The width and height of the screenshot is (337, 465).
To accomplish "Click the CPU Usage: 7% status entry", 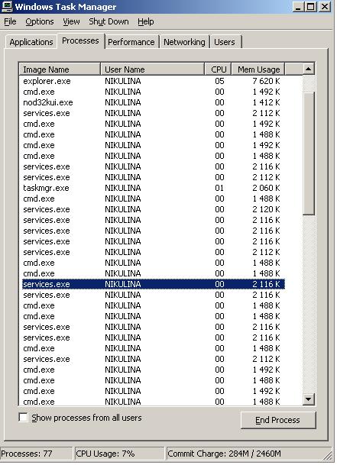I will (119, 454).
